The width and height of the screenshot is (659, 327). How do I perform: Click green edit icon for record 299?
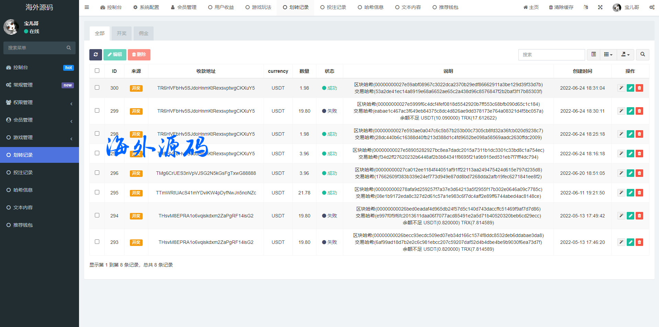pyautogui.click(x=630, y=111)
